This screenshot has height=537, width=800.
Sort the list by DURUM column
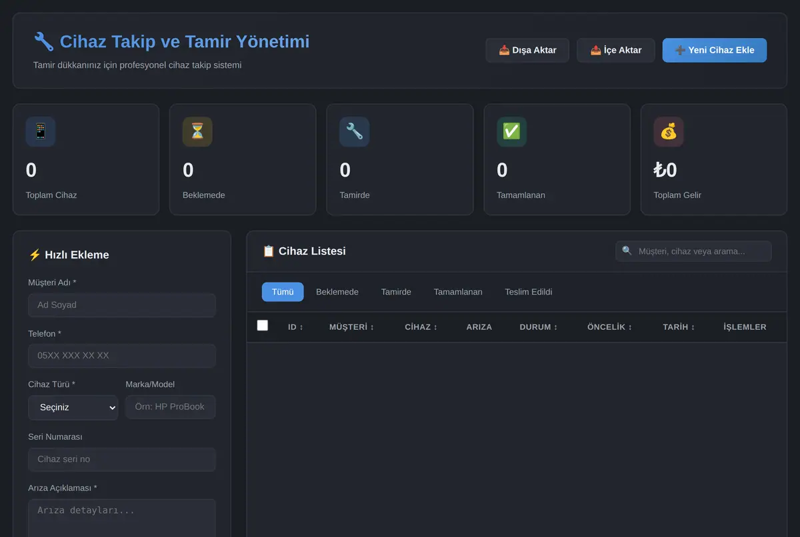[539, 327]
